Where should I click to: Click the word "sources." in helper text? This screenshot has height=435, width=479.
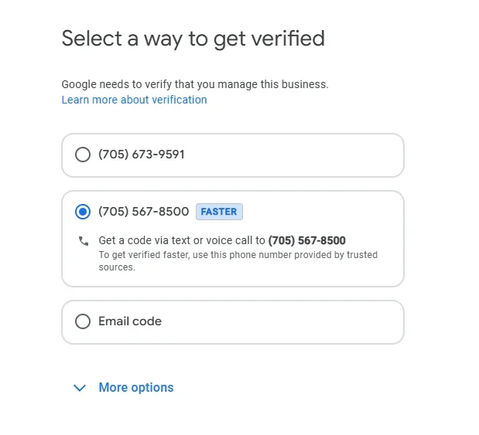[117, 267]
